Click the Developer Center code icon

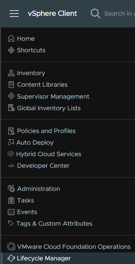pos(11,166)
